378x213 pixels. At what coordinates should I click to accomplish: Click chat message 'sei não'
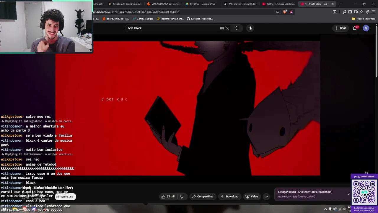pyautogui.click(x=32, y=159)
